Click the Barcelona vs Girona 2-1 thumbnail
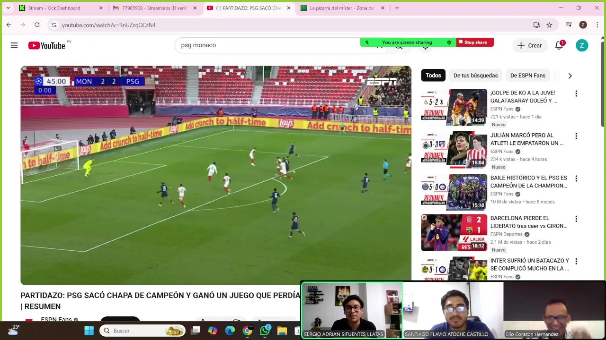The width and height of the screenshot is (606, 340). (x=454, y=233)
